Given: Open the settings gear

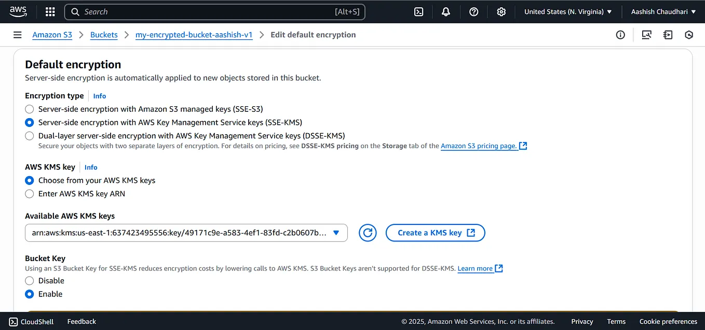Looking at the screenshot, I should 501,11.
